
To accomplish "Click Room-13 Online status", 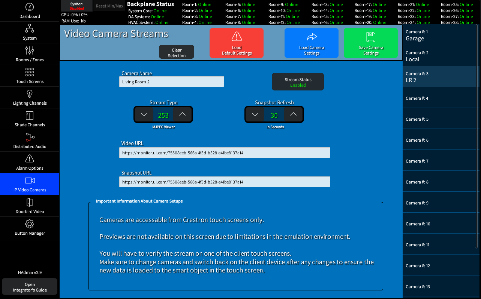I will (327, 4).
